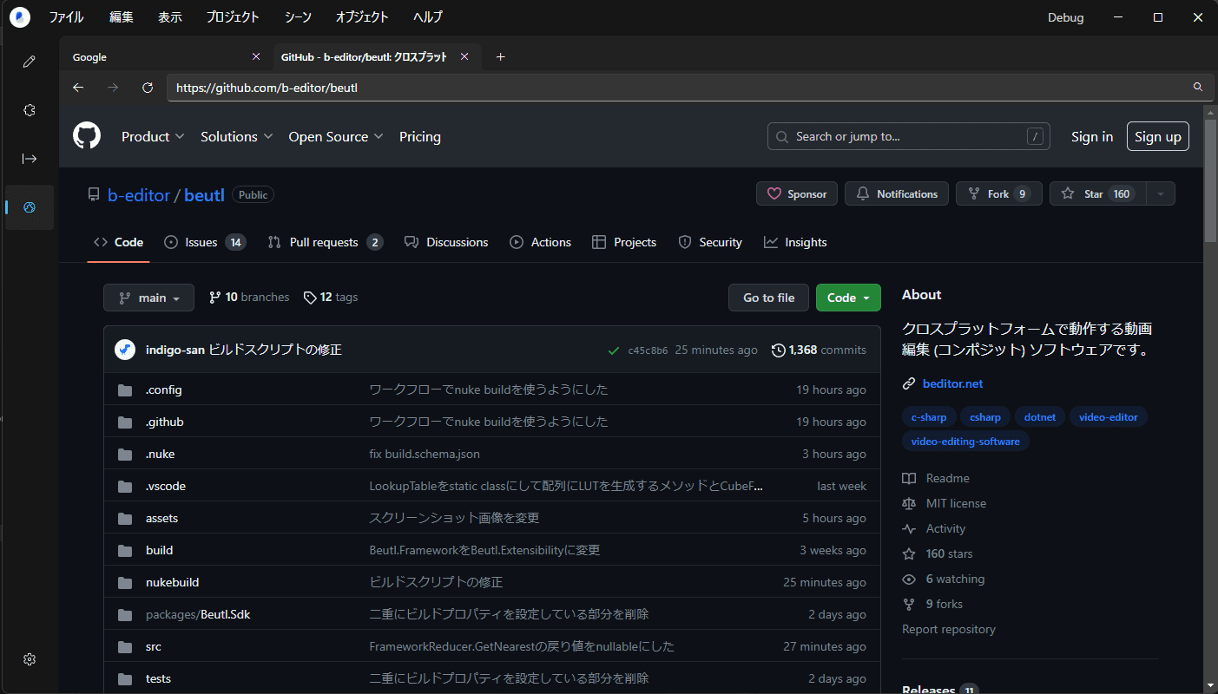Click the book icon next to Readme

tap(909, 478)
